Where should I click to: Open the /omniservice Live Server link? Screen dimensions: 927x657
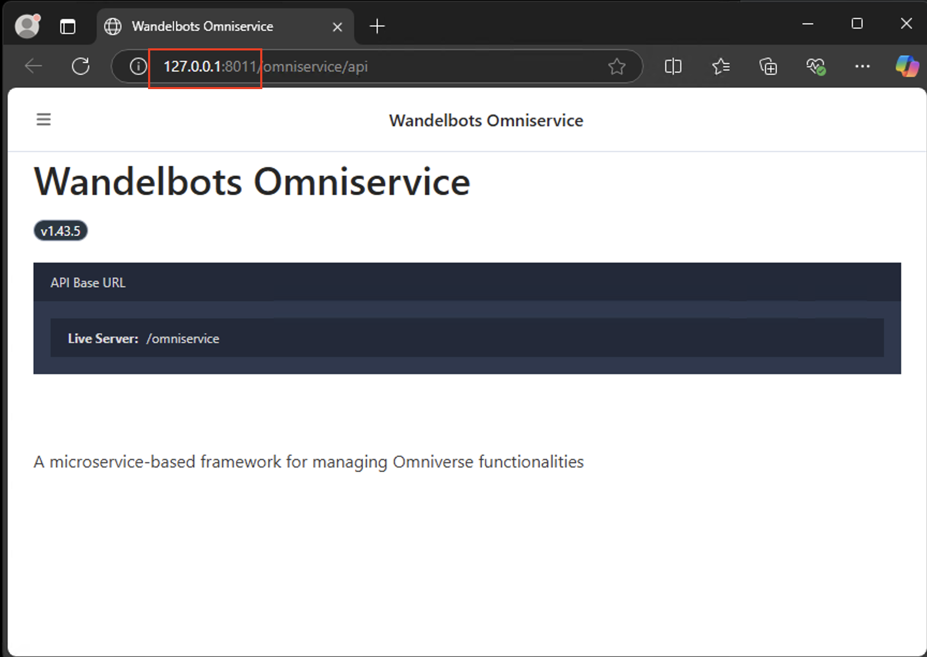[x=183, y=338]
